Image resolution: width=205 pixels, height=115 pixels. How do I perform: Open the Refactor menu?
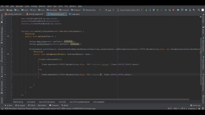(x=42, y=6)
